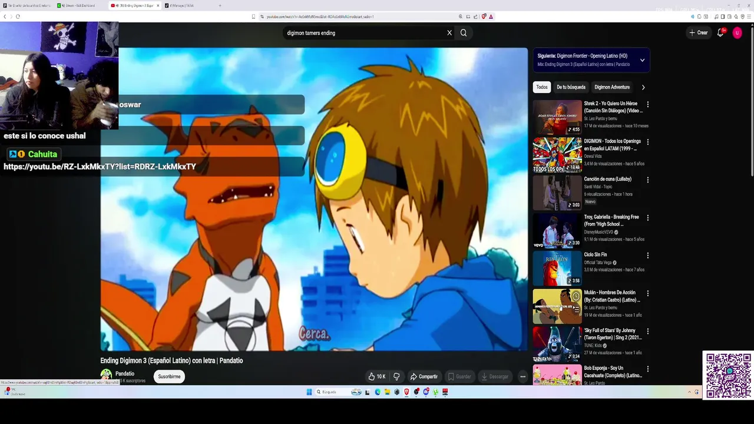Screen dimensions: 754x424
Task: Open options for Canción de cuna video
Action: pos(648,180)
